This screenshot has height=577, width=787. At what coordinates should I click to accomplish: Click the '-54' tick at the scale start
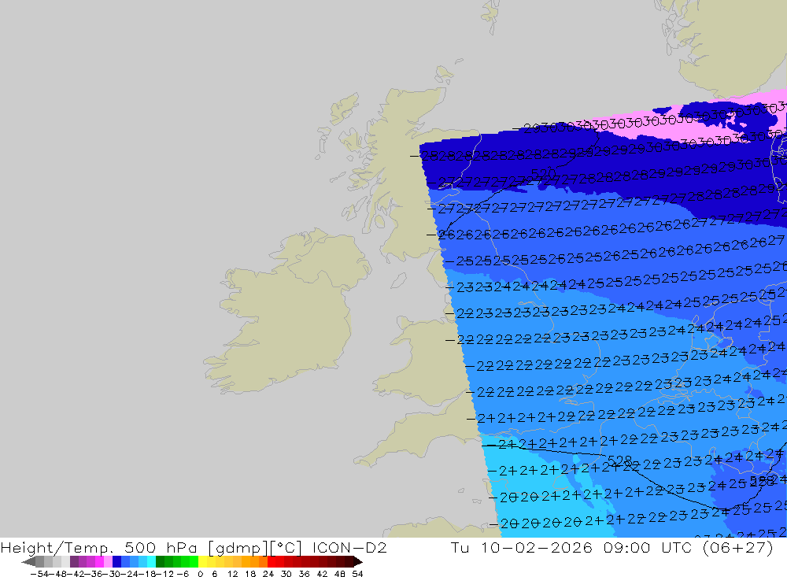[40, 574]
